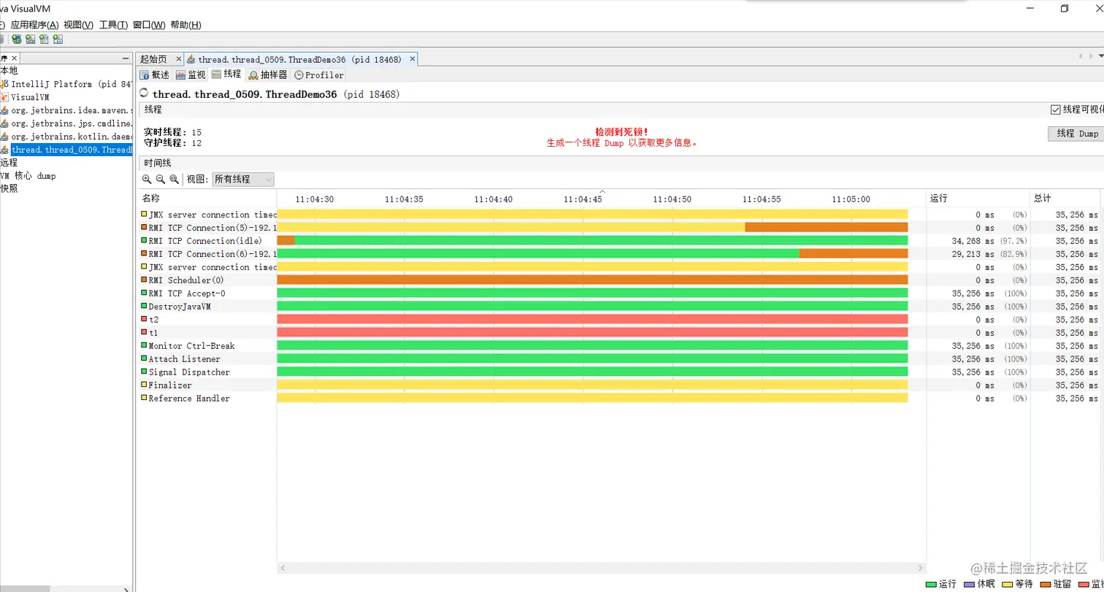Zoom out the thread timeline
1104x592 pixels.
(160, 179)
